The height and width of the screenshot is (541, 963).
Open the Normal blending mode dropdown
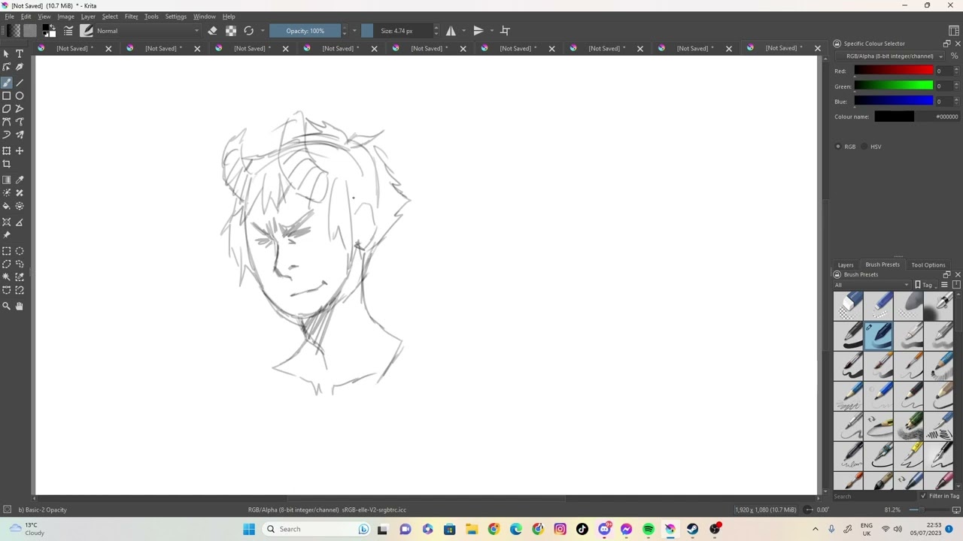[147, 31]
